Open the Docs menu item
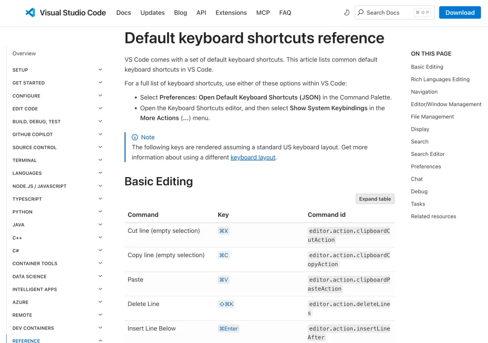This screenshot has width=488, height=343. tap(123, 13)
